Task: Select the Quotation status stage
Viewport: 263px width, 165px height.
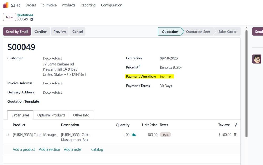Action: [x=170, y=32]
